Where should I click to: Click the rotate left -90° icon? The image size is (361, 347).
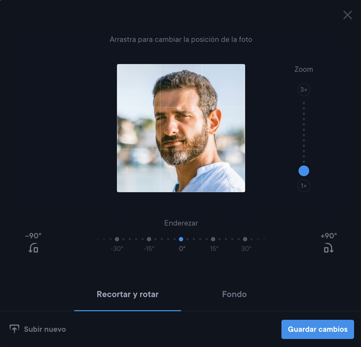tap(33, 248)
